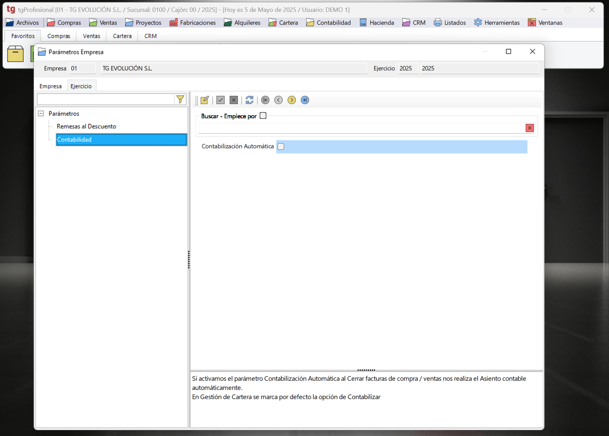
Task: Select Remesas al Descuento tree item
Action: pos(86,126)
